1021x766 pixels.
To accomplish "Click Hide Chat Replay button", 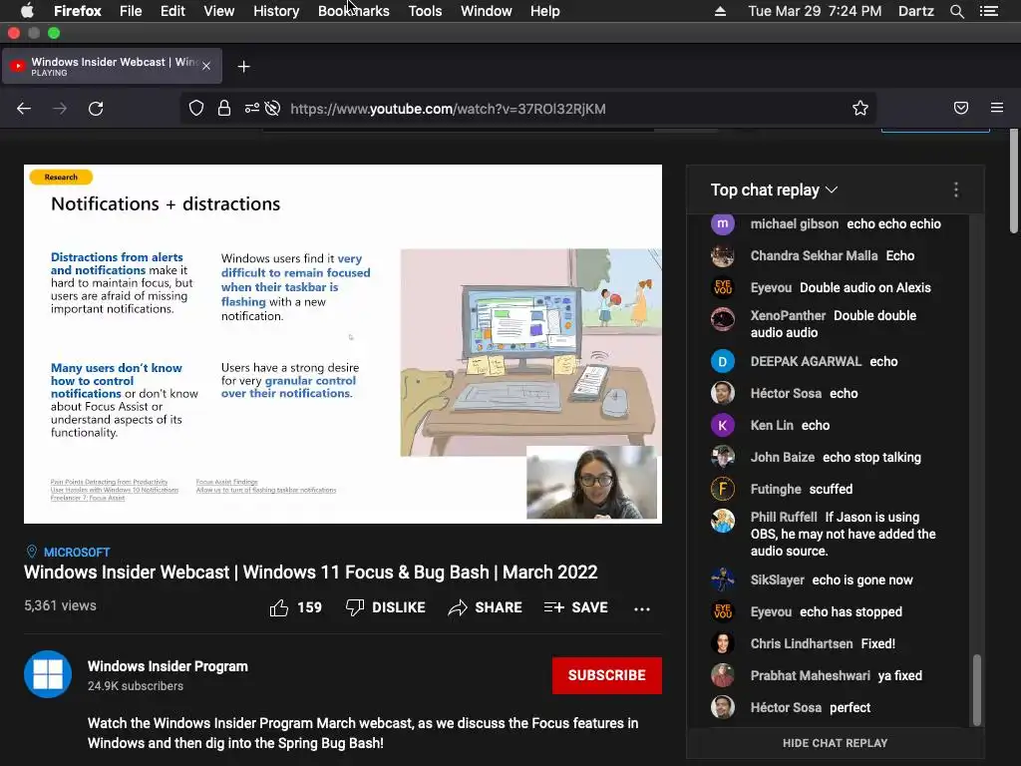I will tap(835, 743).
